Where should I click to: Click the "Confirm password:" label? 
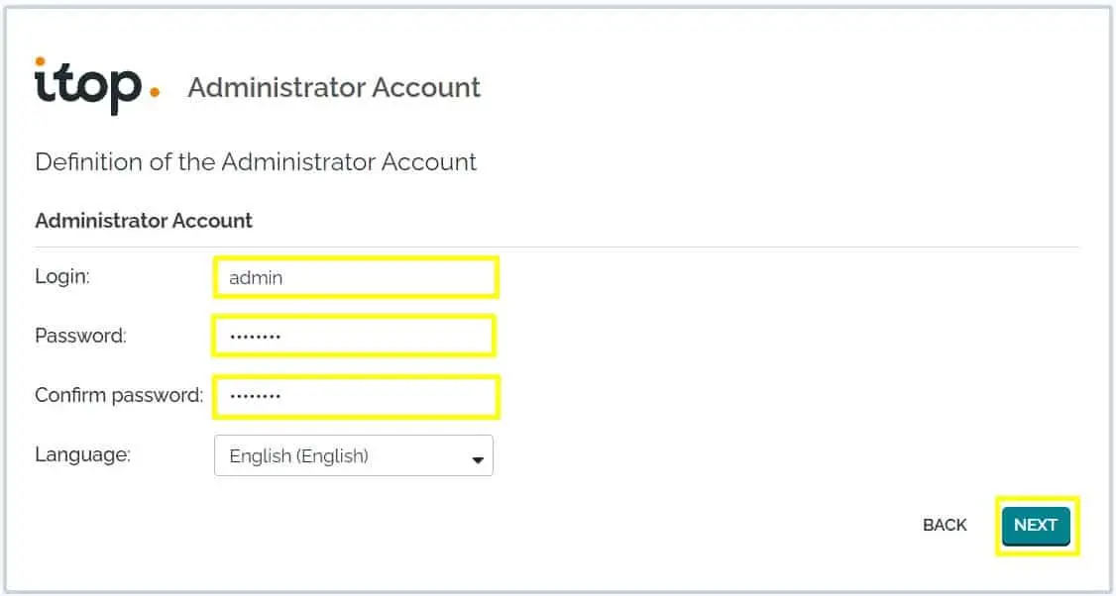point(118,395)
